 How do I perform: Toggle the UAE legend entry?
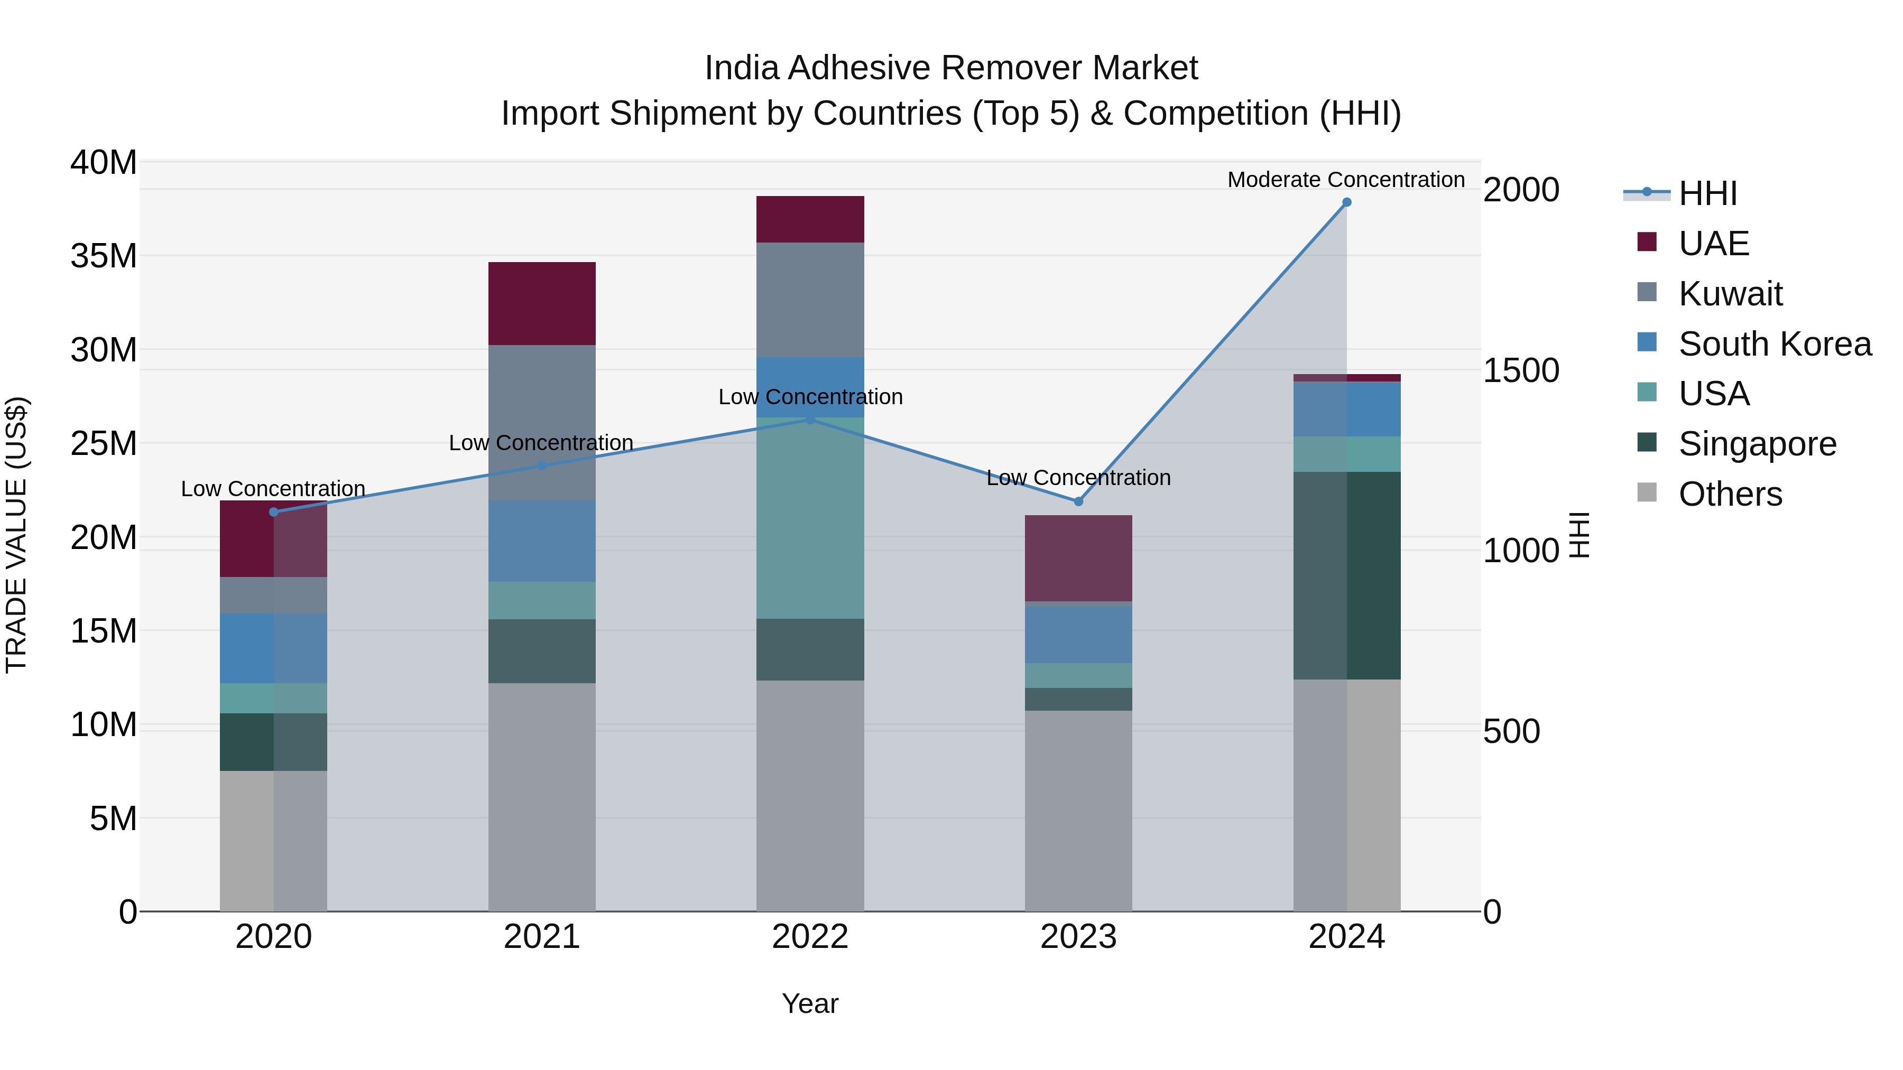[x=1693, y=243]
